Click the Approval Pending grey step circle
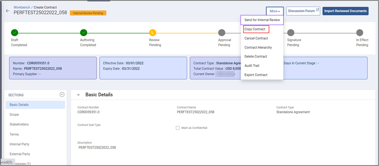This screenshot has height=166, width=379. click(222, 33)
